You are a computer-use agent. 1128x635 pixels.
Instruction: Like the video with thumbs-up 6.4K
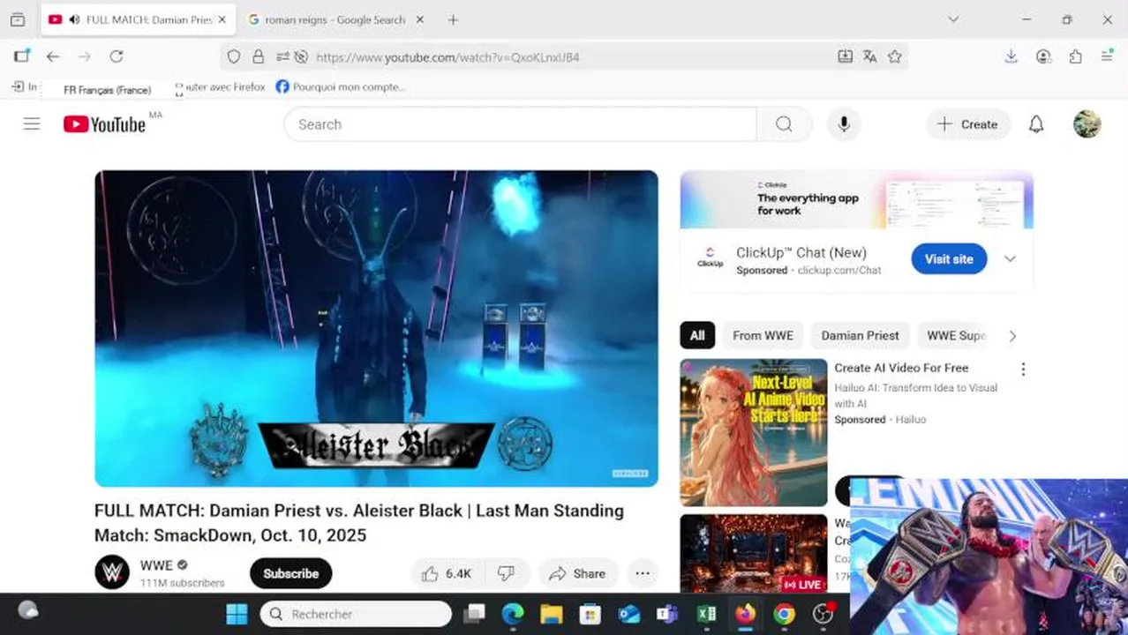[x=446, y=573]
